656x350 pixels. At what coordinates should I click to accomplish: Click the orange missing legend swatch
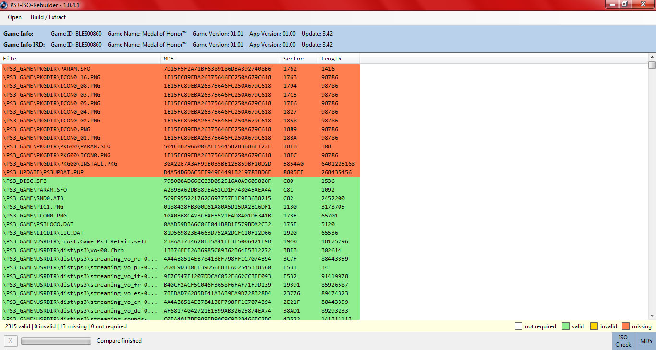[x=625, y=326]
